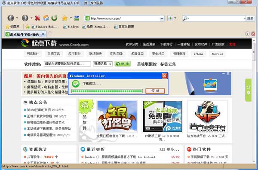
Task: Click the yellow star favorites toolbar icon
Action: coord(64,18)
